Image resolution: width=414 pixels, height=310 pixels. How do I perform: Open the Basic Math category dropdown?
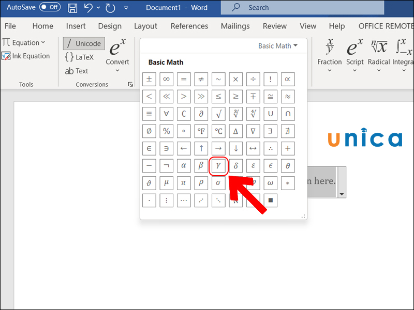tap(278, 46)
